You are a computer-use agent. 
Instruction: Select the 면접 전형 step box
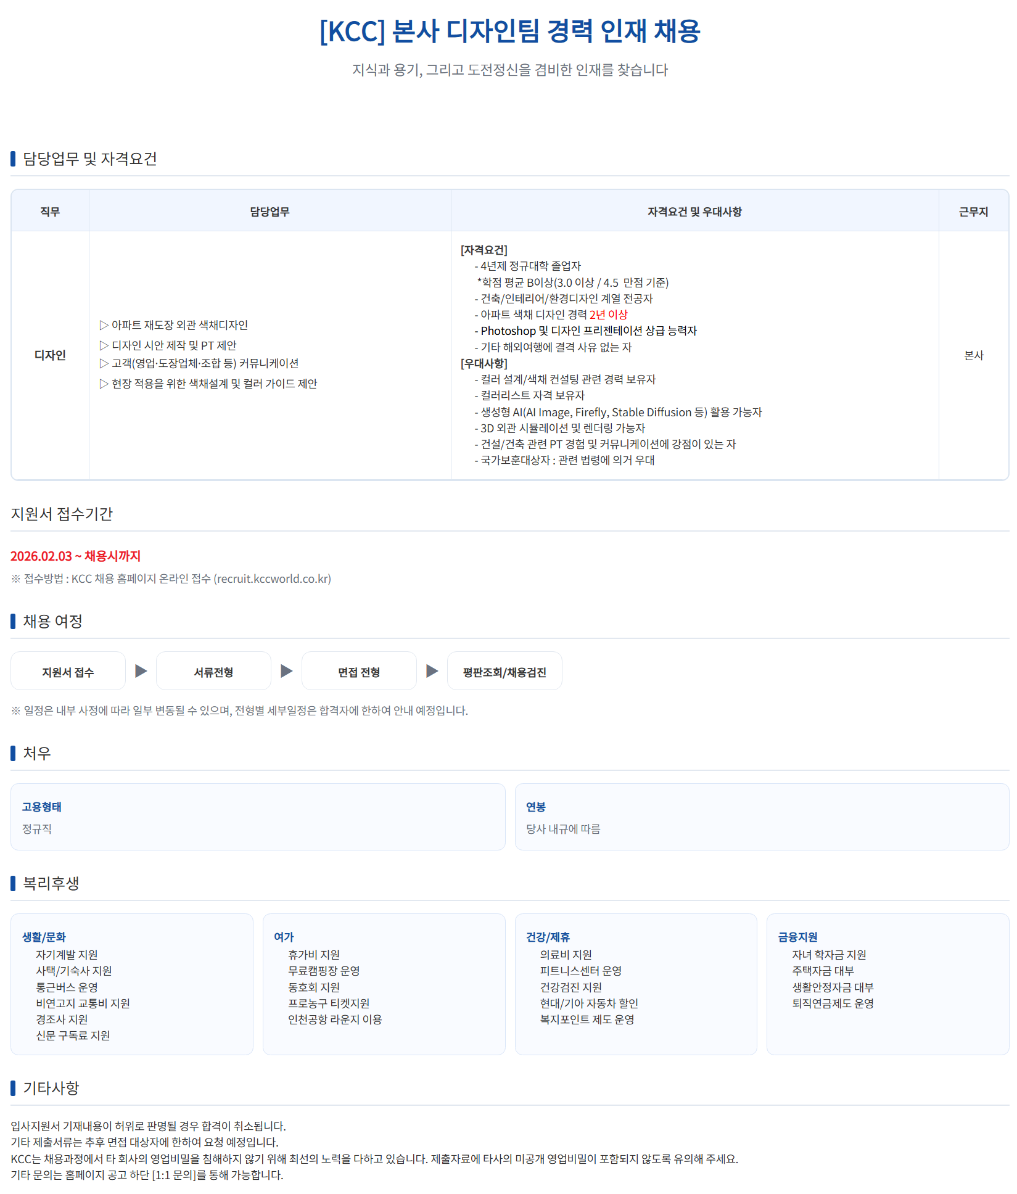point(359,671)
